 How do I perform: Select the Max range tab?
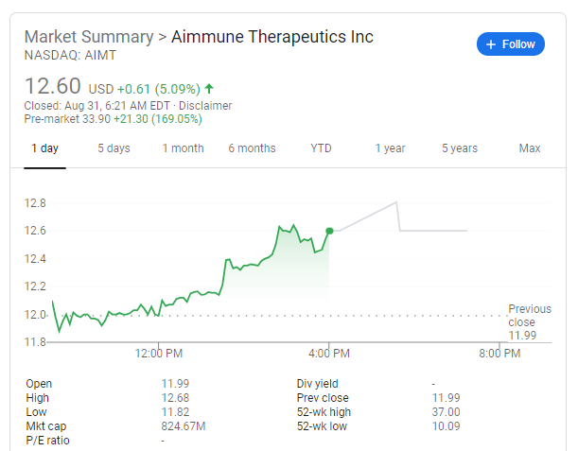(x=530, y=148)
